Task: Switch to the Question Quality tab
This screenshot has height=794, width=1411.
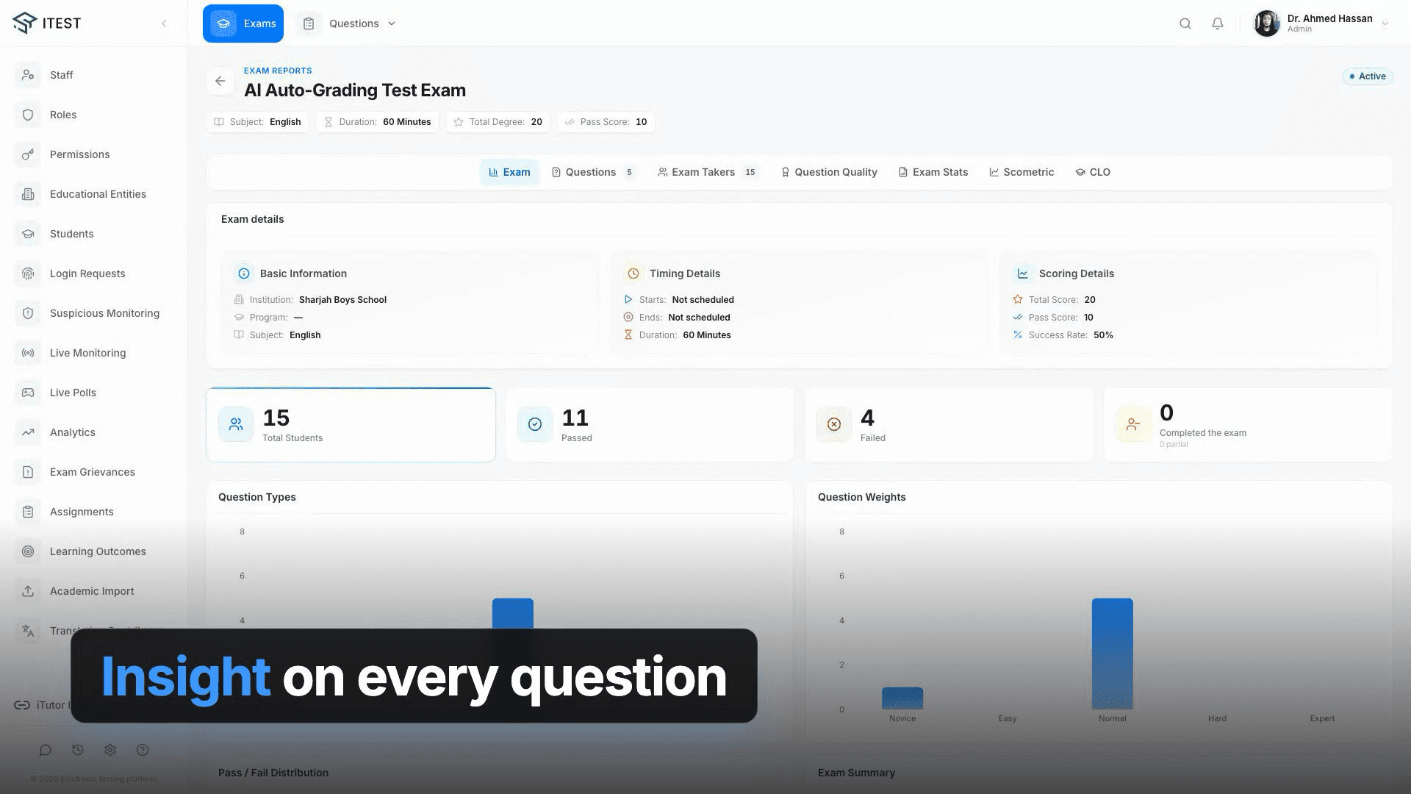Action: click(x=829, y=172)
